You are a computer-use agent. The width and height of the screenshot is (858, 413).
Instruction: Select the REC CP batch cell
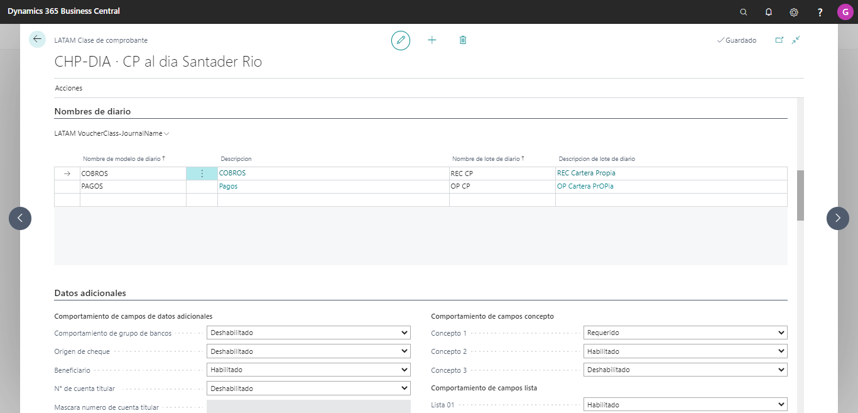point(502,173)
